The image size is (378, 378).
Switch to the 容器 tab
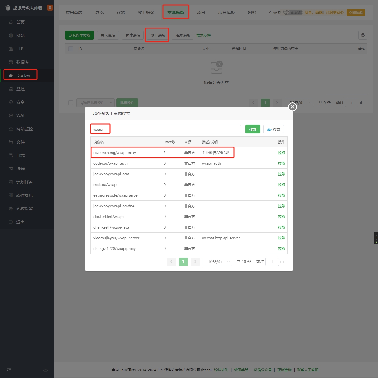pyautogui.click(x=121, y=12)
